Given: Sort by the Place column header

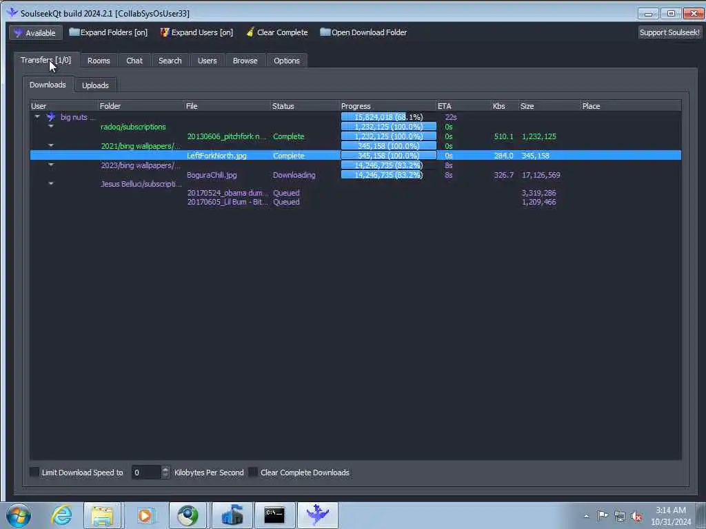Looking at the screenshot, I should click(631, 106).
